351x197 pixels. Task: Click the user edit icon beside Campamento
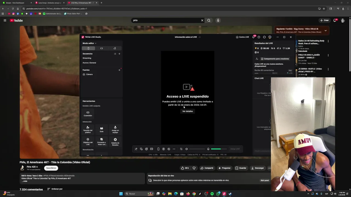coord(257,59)
